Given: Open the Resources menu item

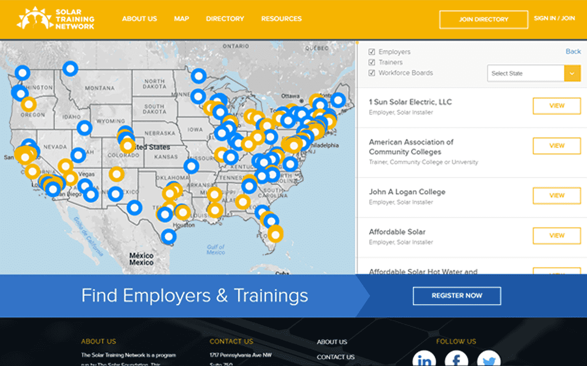Looking at the screenshot, I should (x=281, y=19).
